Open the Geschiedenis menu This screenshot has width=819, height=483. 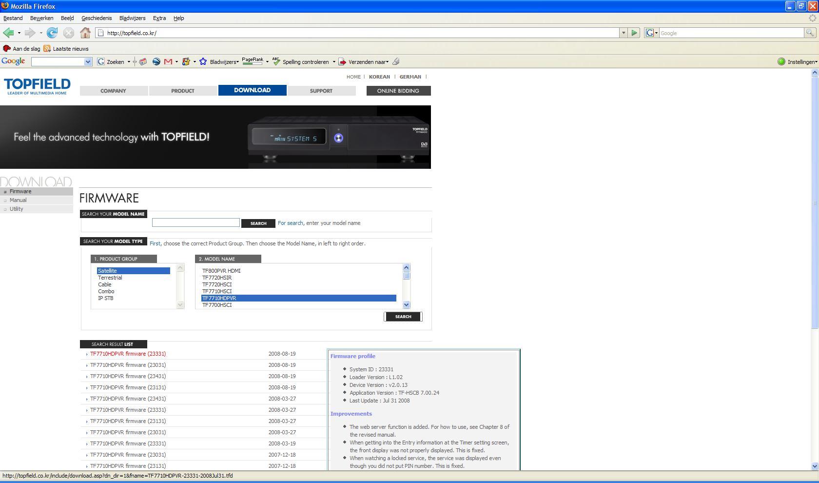coord(97,18)
